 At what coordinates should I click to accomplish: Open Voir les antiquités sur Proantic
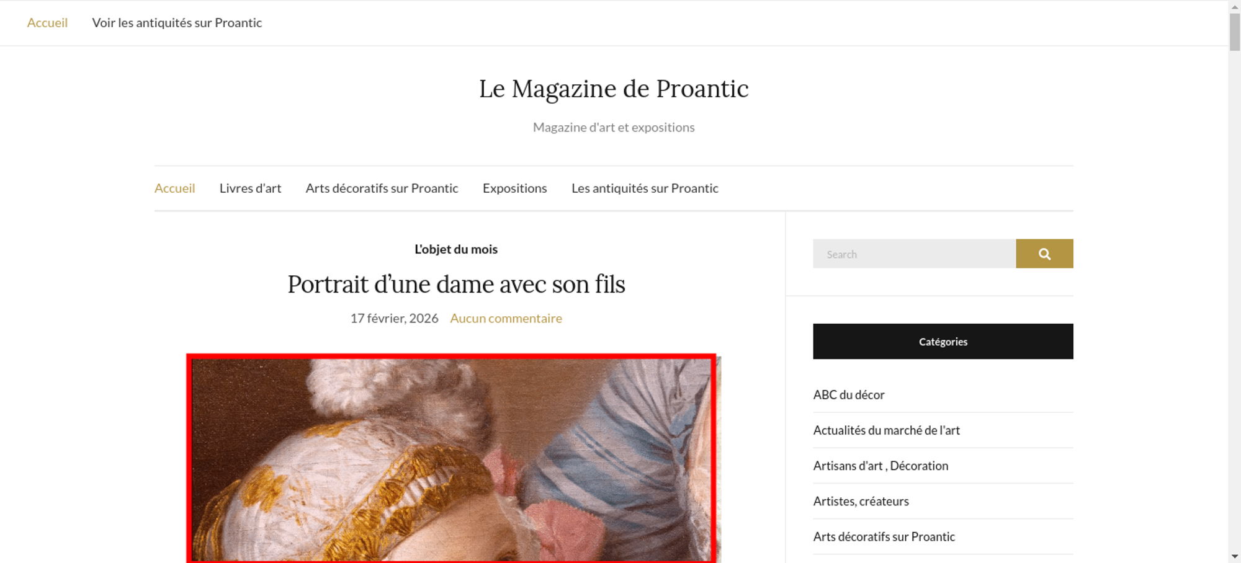[x=177, y=23]
